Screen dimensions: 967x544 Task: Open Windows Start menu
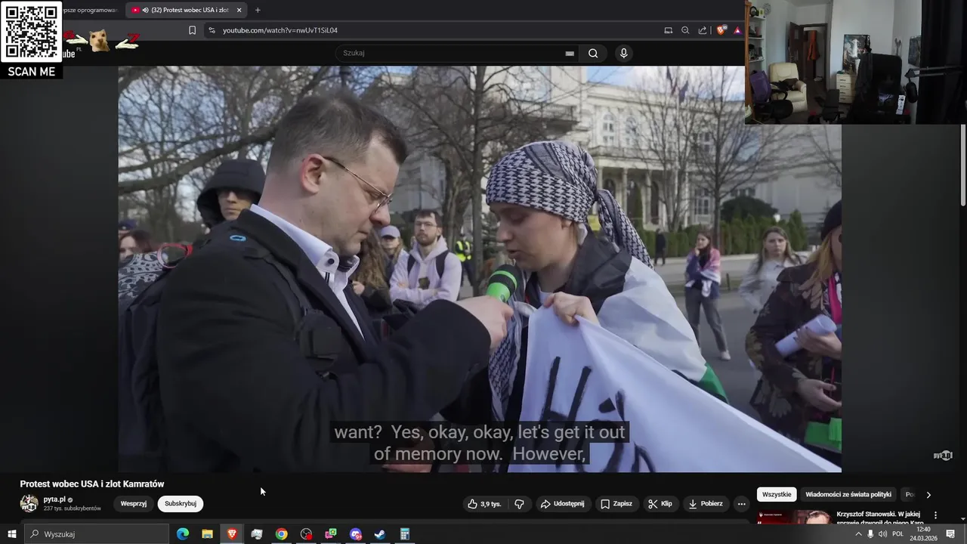click(11, 534)
